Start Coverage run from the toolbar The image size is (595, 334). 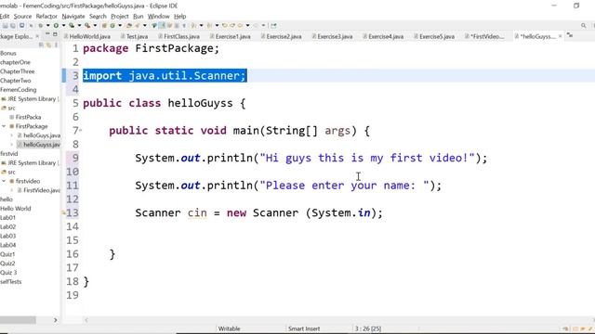point(72,25)
